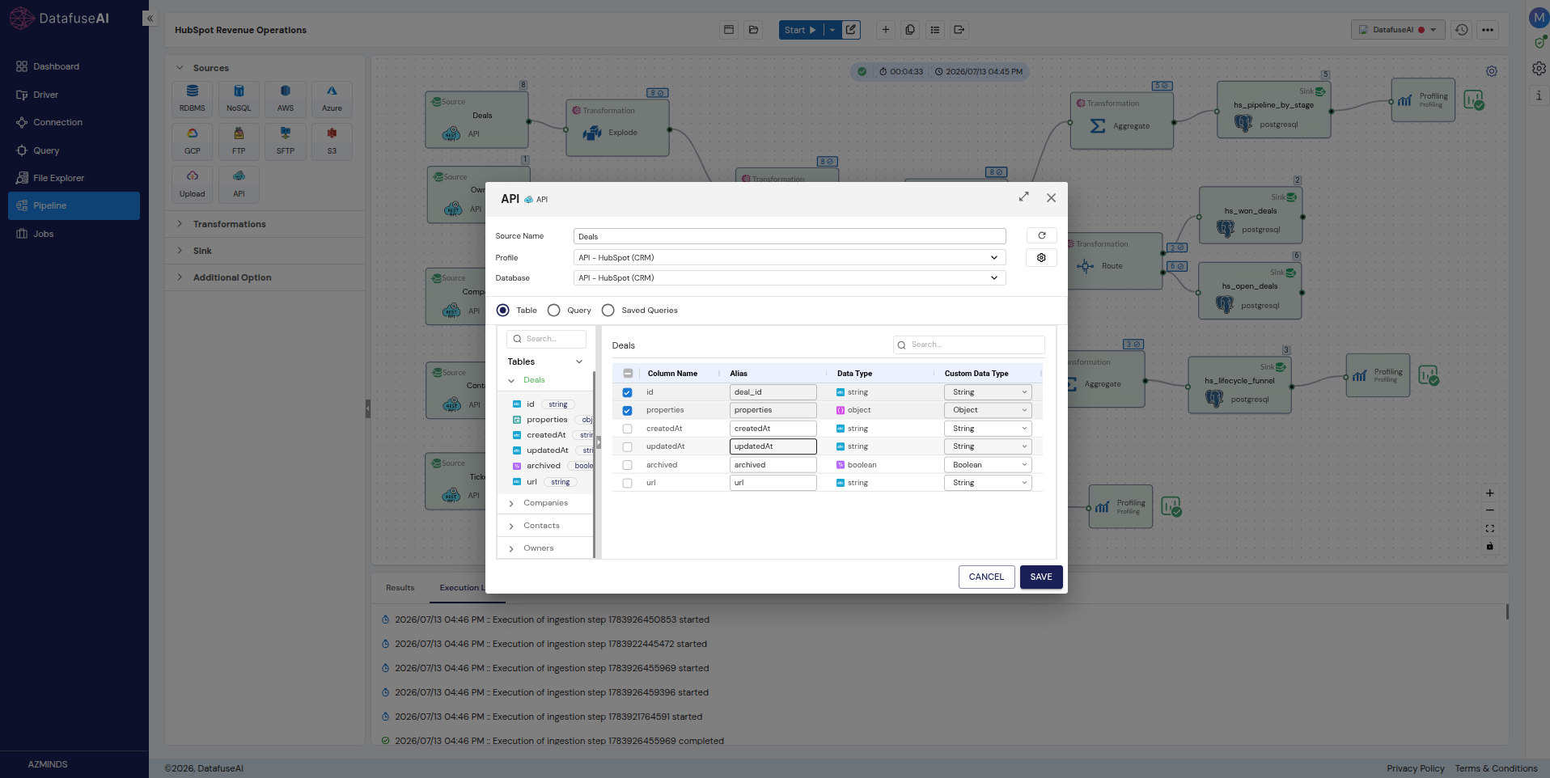The image size is (1550, 778).
Task: Click the CANCEL button
Action: point(986,577)
